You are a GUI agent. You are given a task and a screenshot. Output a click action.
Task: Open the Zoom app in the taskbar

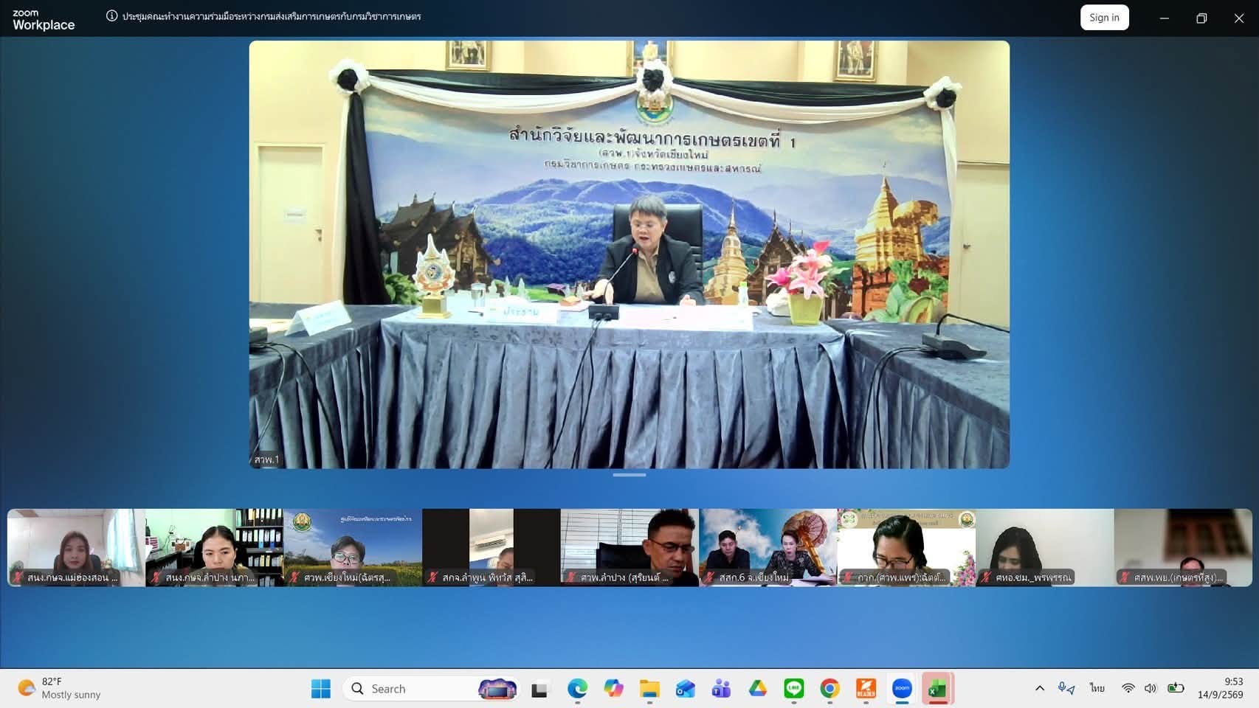[902, 689]
